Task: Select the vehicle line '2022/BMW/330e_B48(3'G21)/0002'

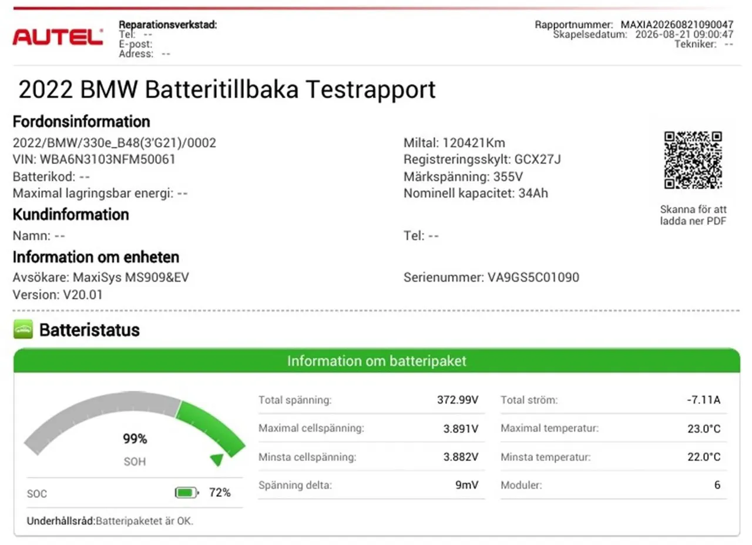Action: coord(115,143)
